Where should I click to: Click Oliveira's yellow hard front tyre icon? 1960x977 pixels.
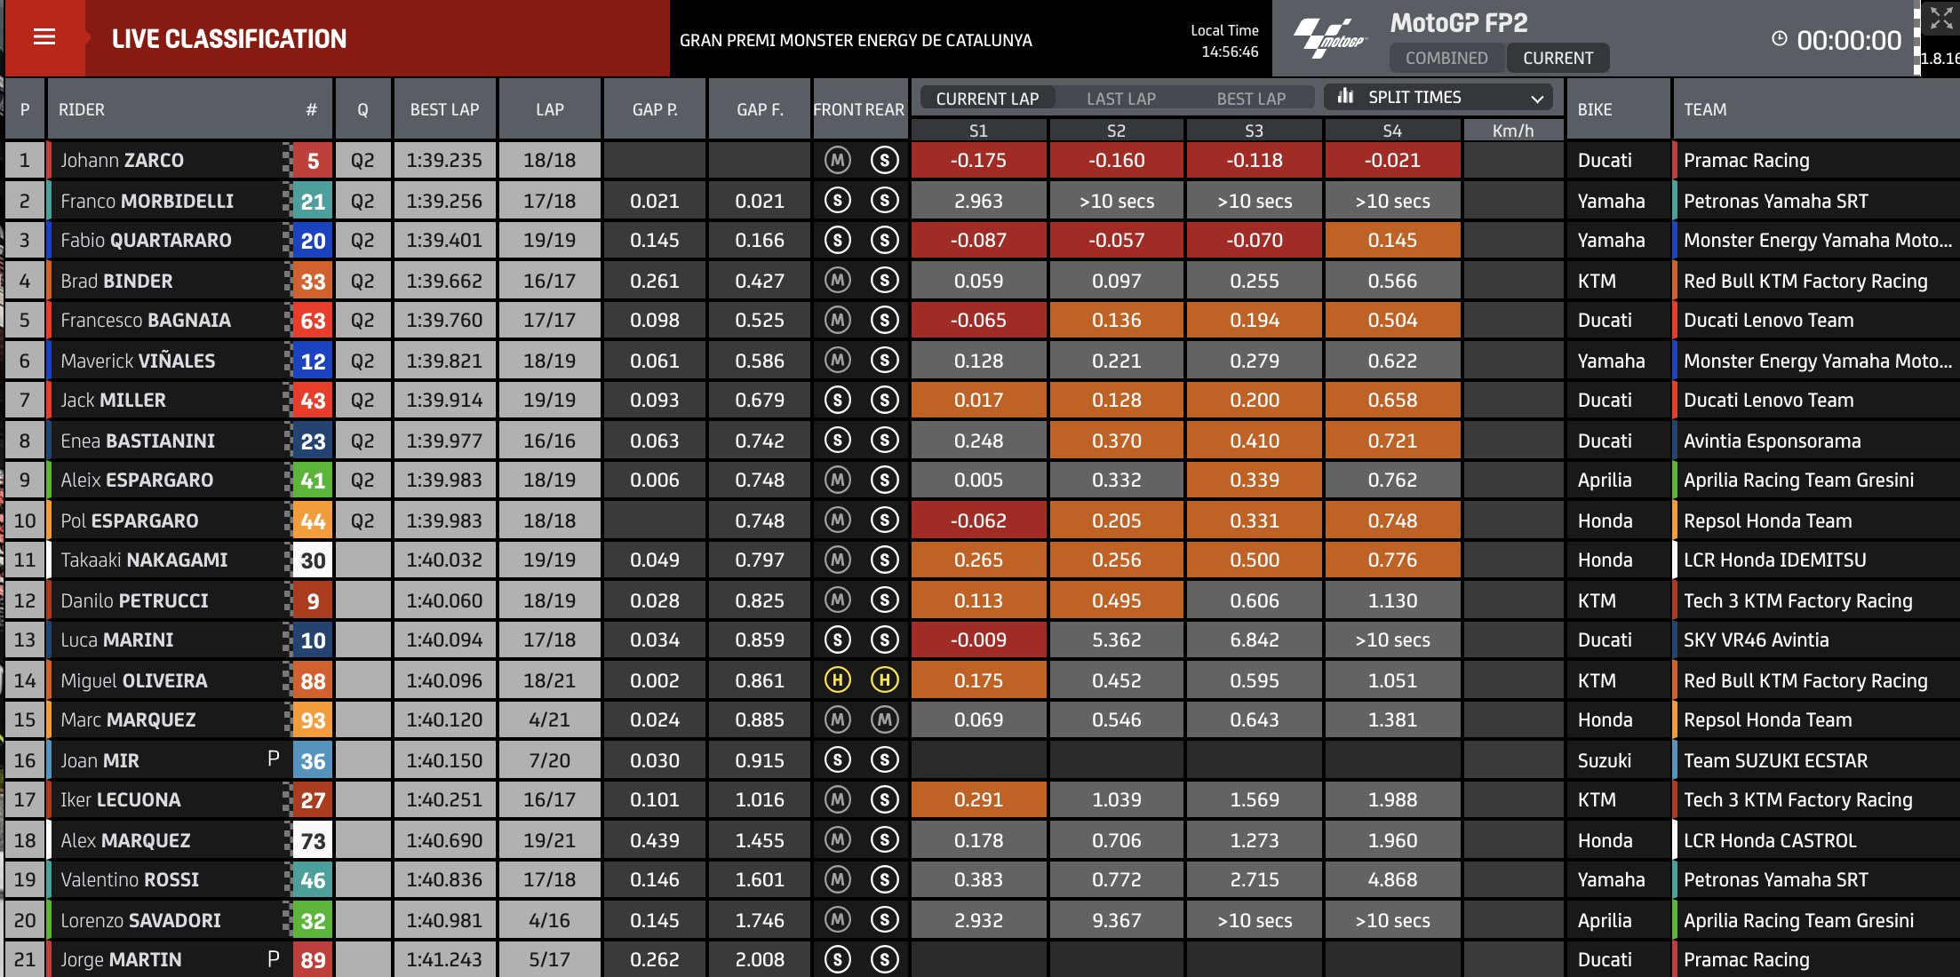coord(837,680)
